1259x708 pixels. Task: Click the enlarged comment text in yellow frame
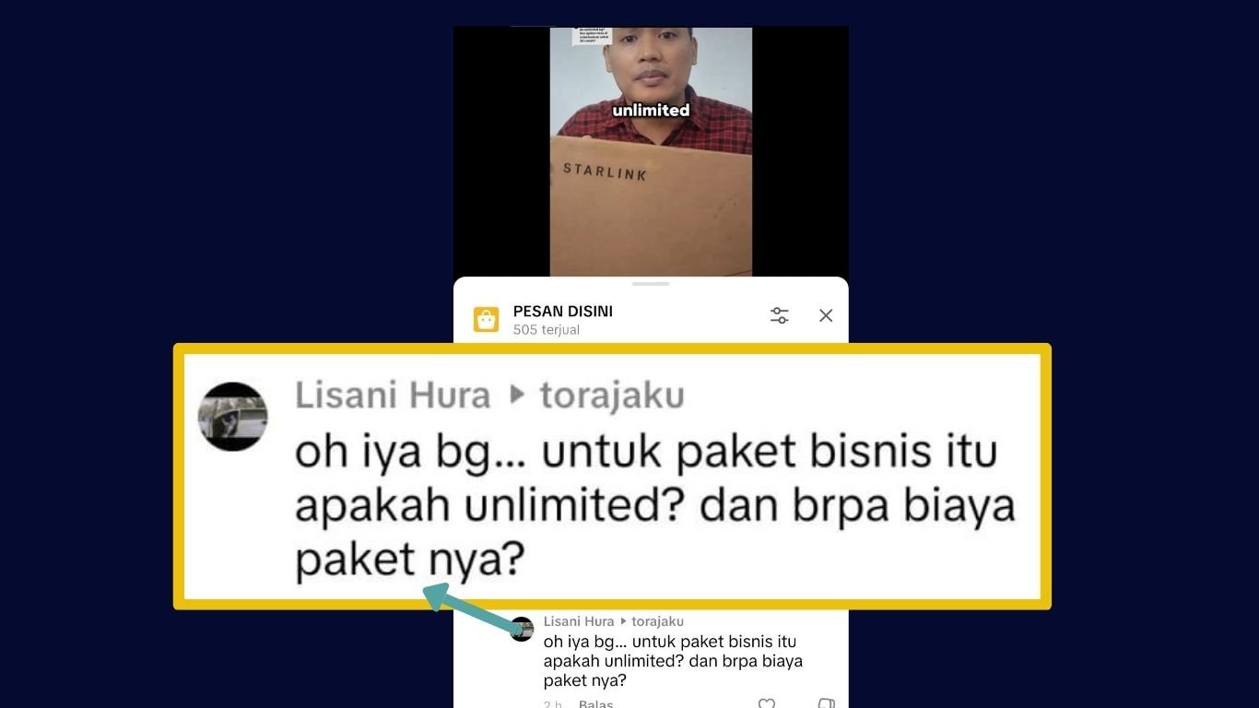pyautogui.click(x=654, y=506)
